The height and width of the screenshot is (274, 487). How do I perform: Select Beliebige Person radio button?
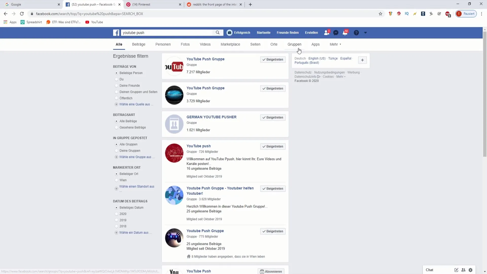[116, 73]
